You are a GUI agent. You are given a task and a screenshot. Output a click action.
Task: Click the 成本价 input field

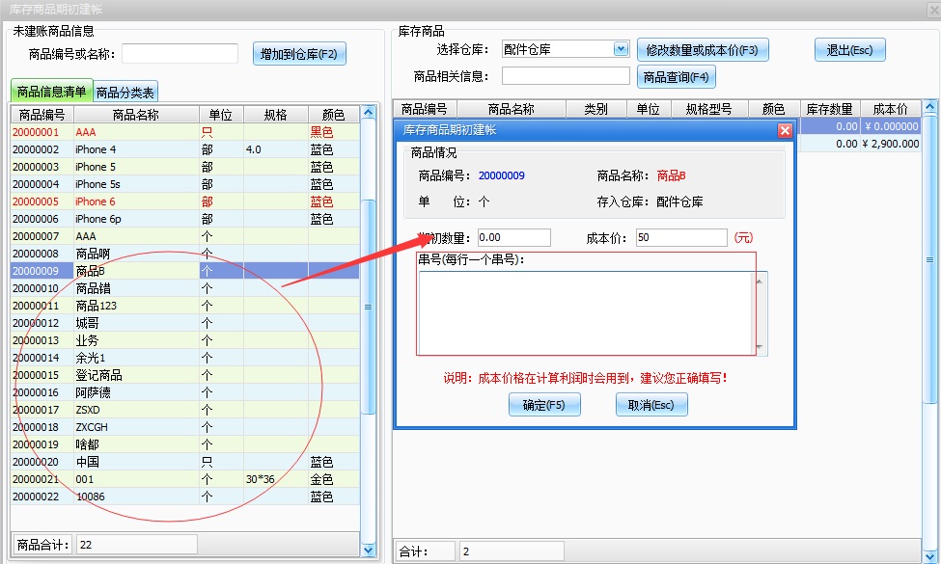681,237
